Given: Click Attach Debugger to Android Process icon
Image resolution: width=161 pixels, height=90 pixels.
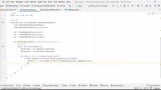Looking at the screenshot, I should point(138,6).
